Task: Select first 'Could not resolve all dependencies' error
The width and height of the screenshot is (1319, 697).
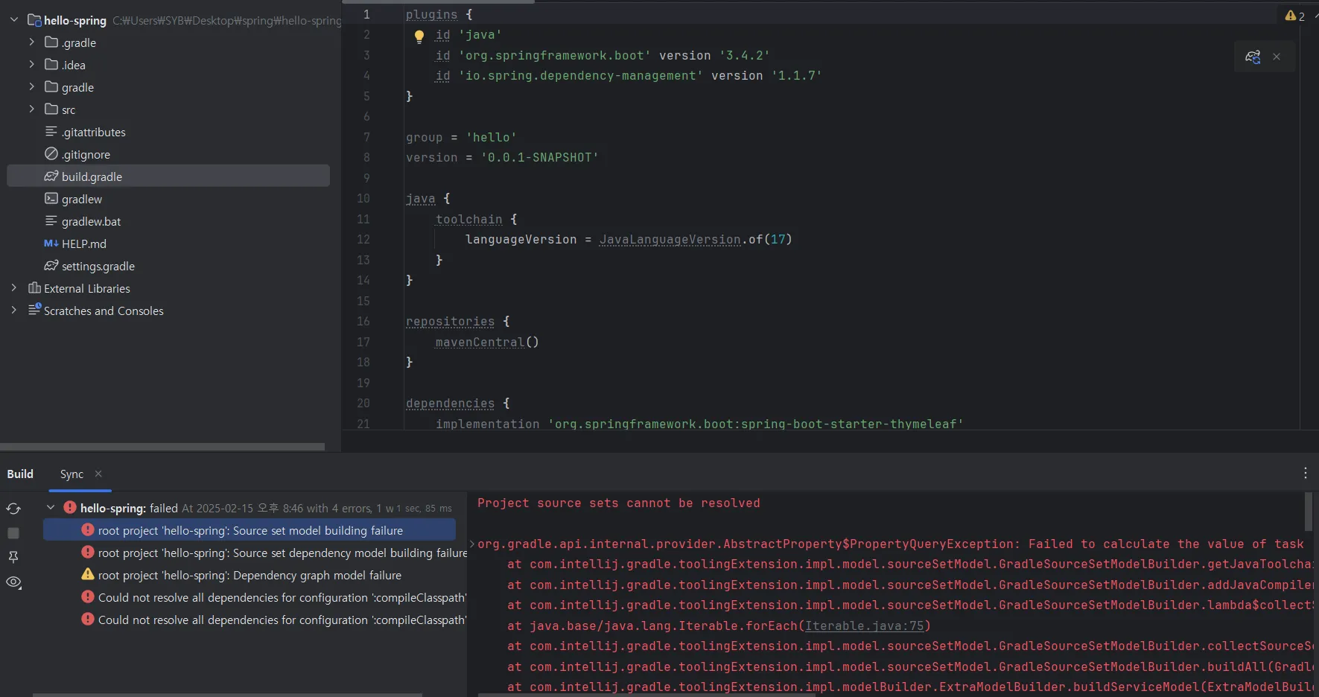Action: [x=274, y=597]
